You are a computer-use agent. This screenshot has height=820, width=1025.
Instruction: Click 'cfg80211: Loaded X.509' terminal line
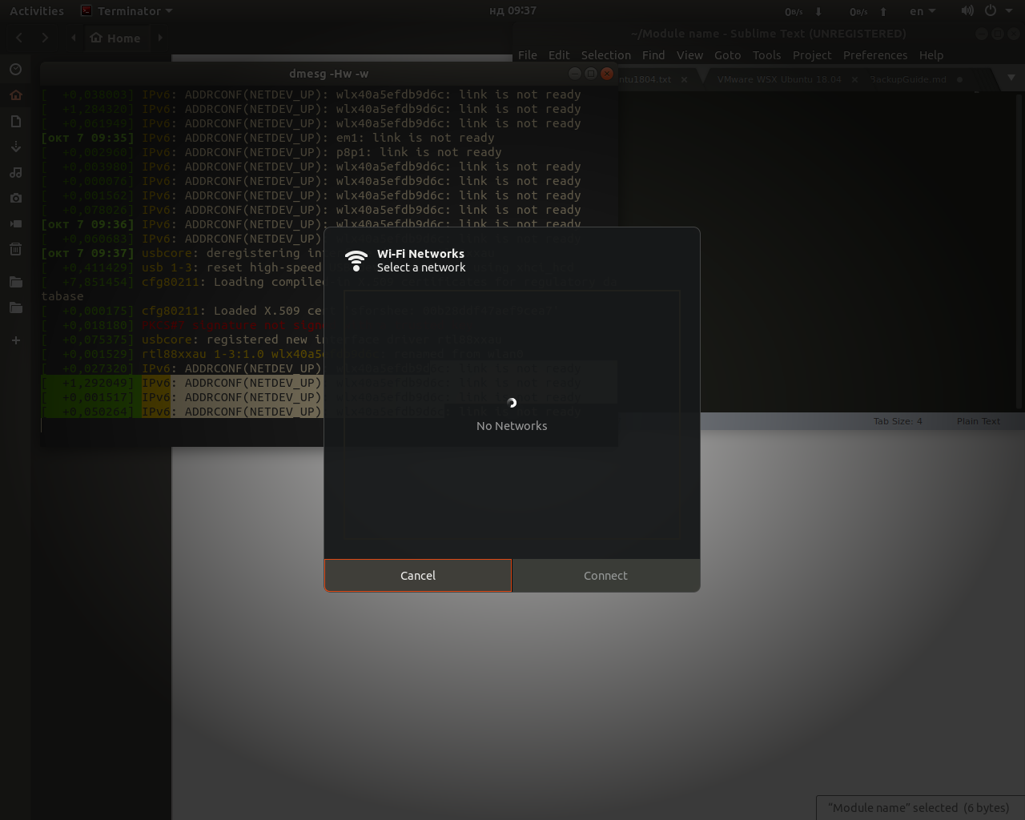coord(183,311)
